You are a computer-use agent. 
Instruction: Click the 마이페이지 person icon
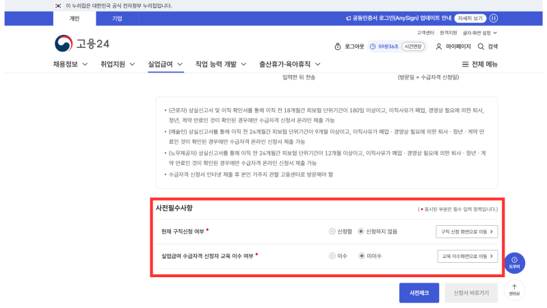point(439,47)
